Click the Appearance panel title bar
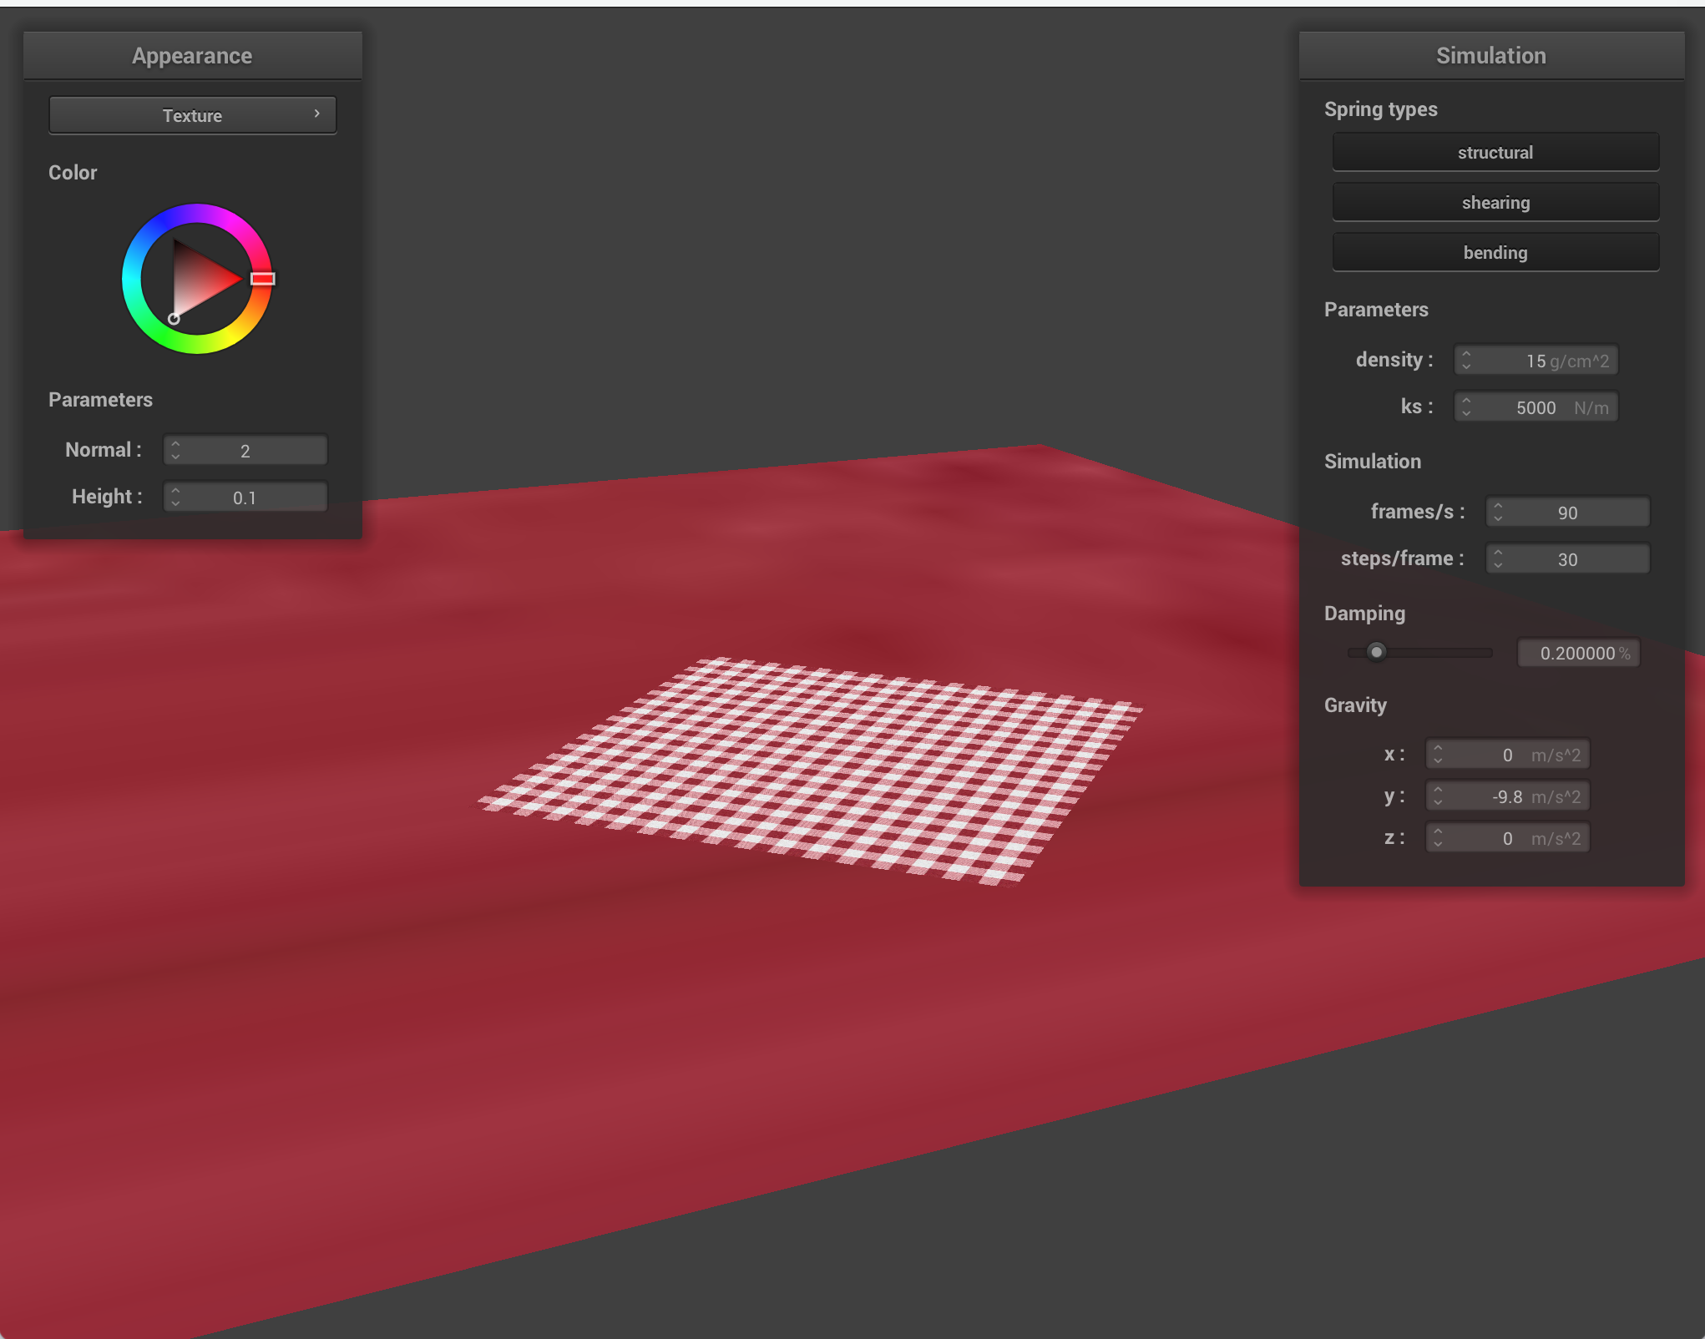 pos(193,56)
